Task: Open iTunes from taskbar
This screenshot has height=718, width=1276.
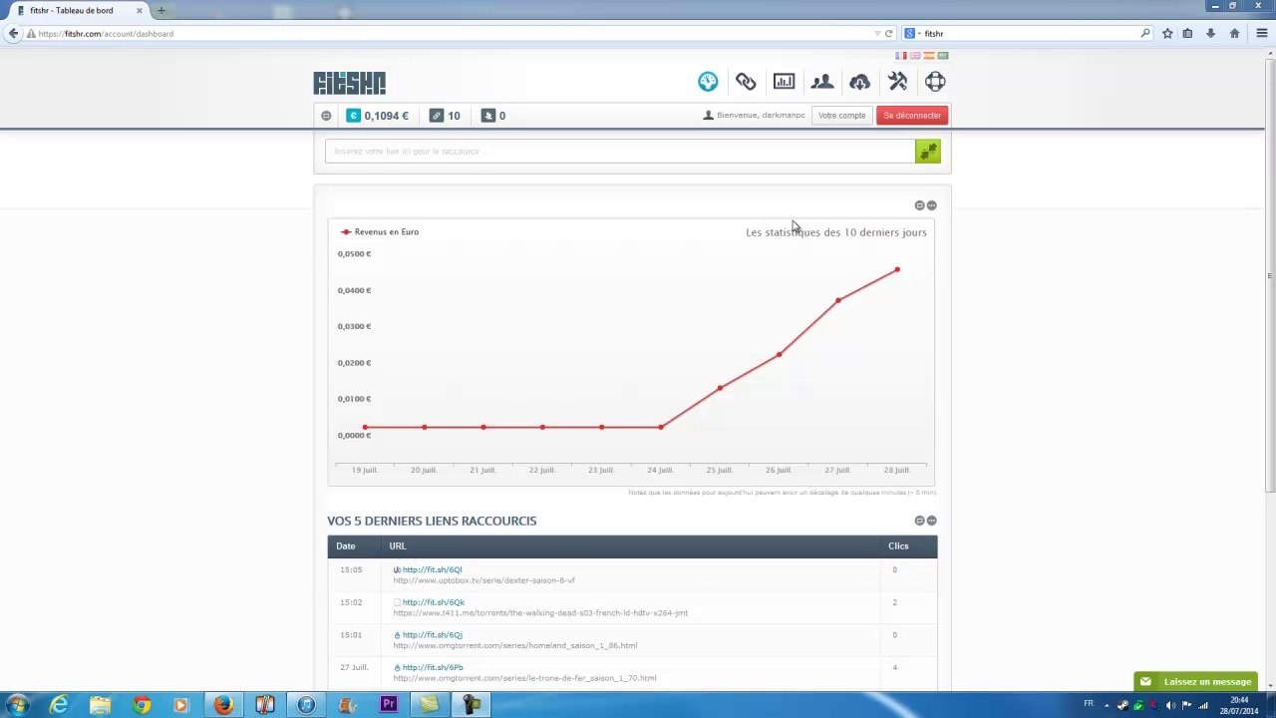Action: 306,705
